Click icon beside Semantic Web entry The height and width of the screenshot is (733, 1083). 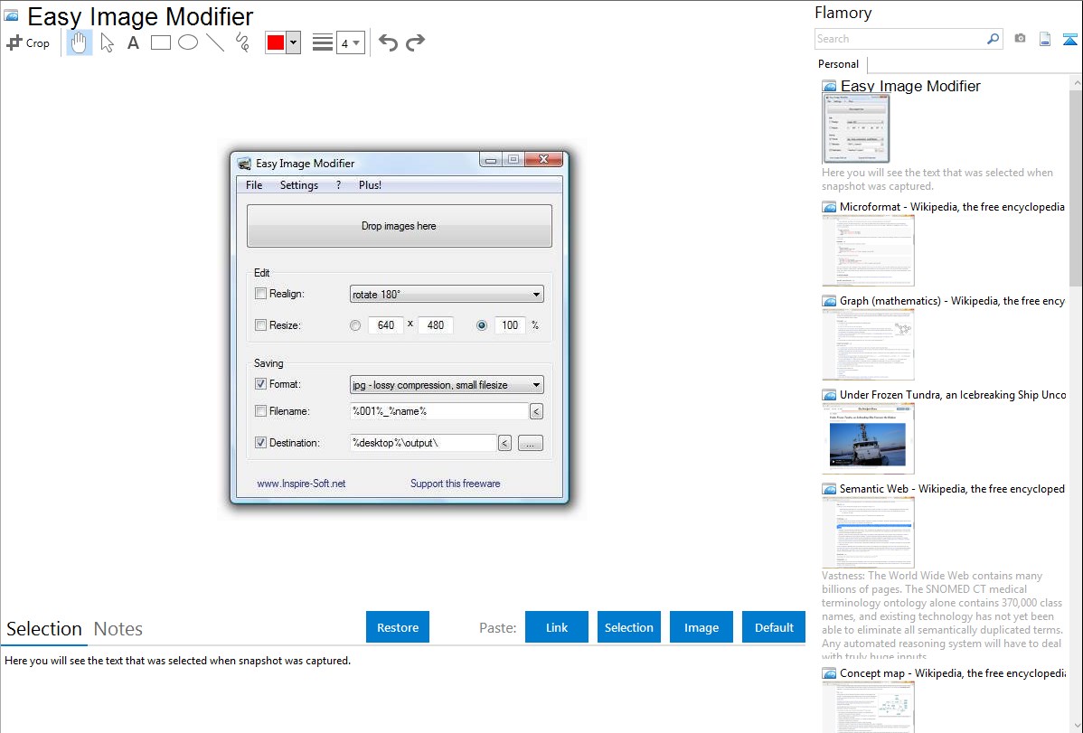[829, 489]
